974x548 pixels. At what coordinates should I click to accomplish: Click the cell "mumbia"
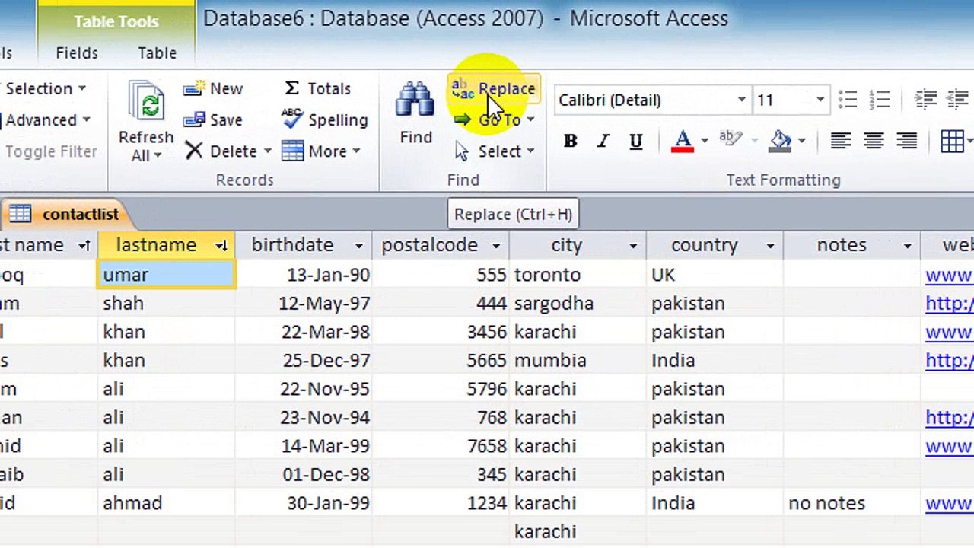pos(578,361)
